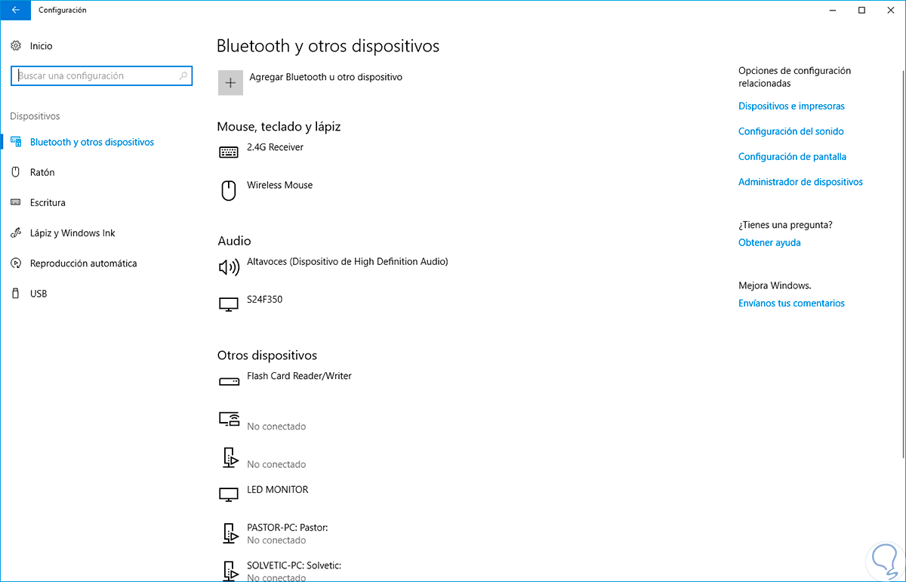Select the S24F350 monitor icon
This screenshot has width=906, height=582.
click(x=228, y=305)
